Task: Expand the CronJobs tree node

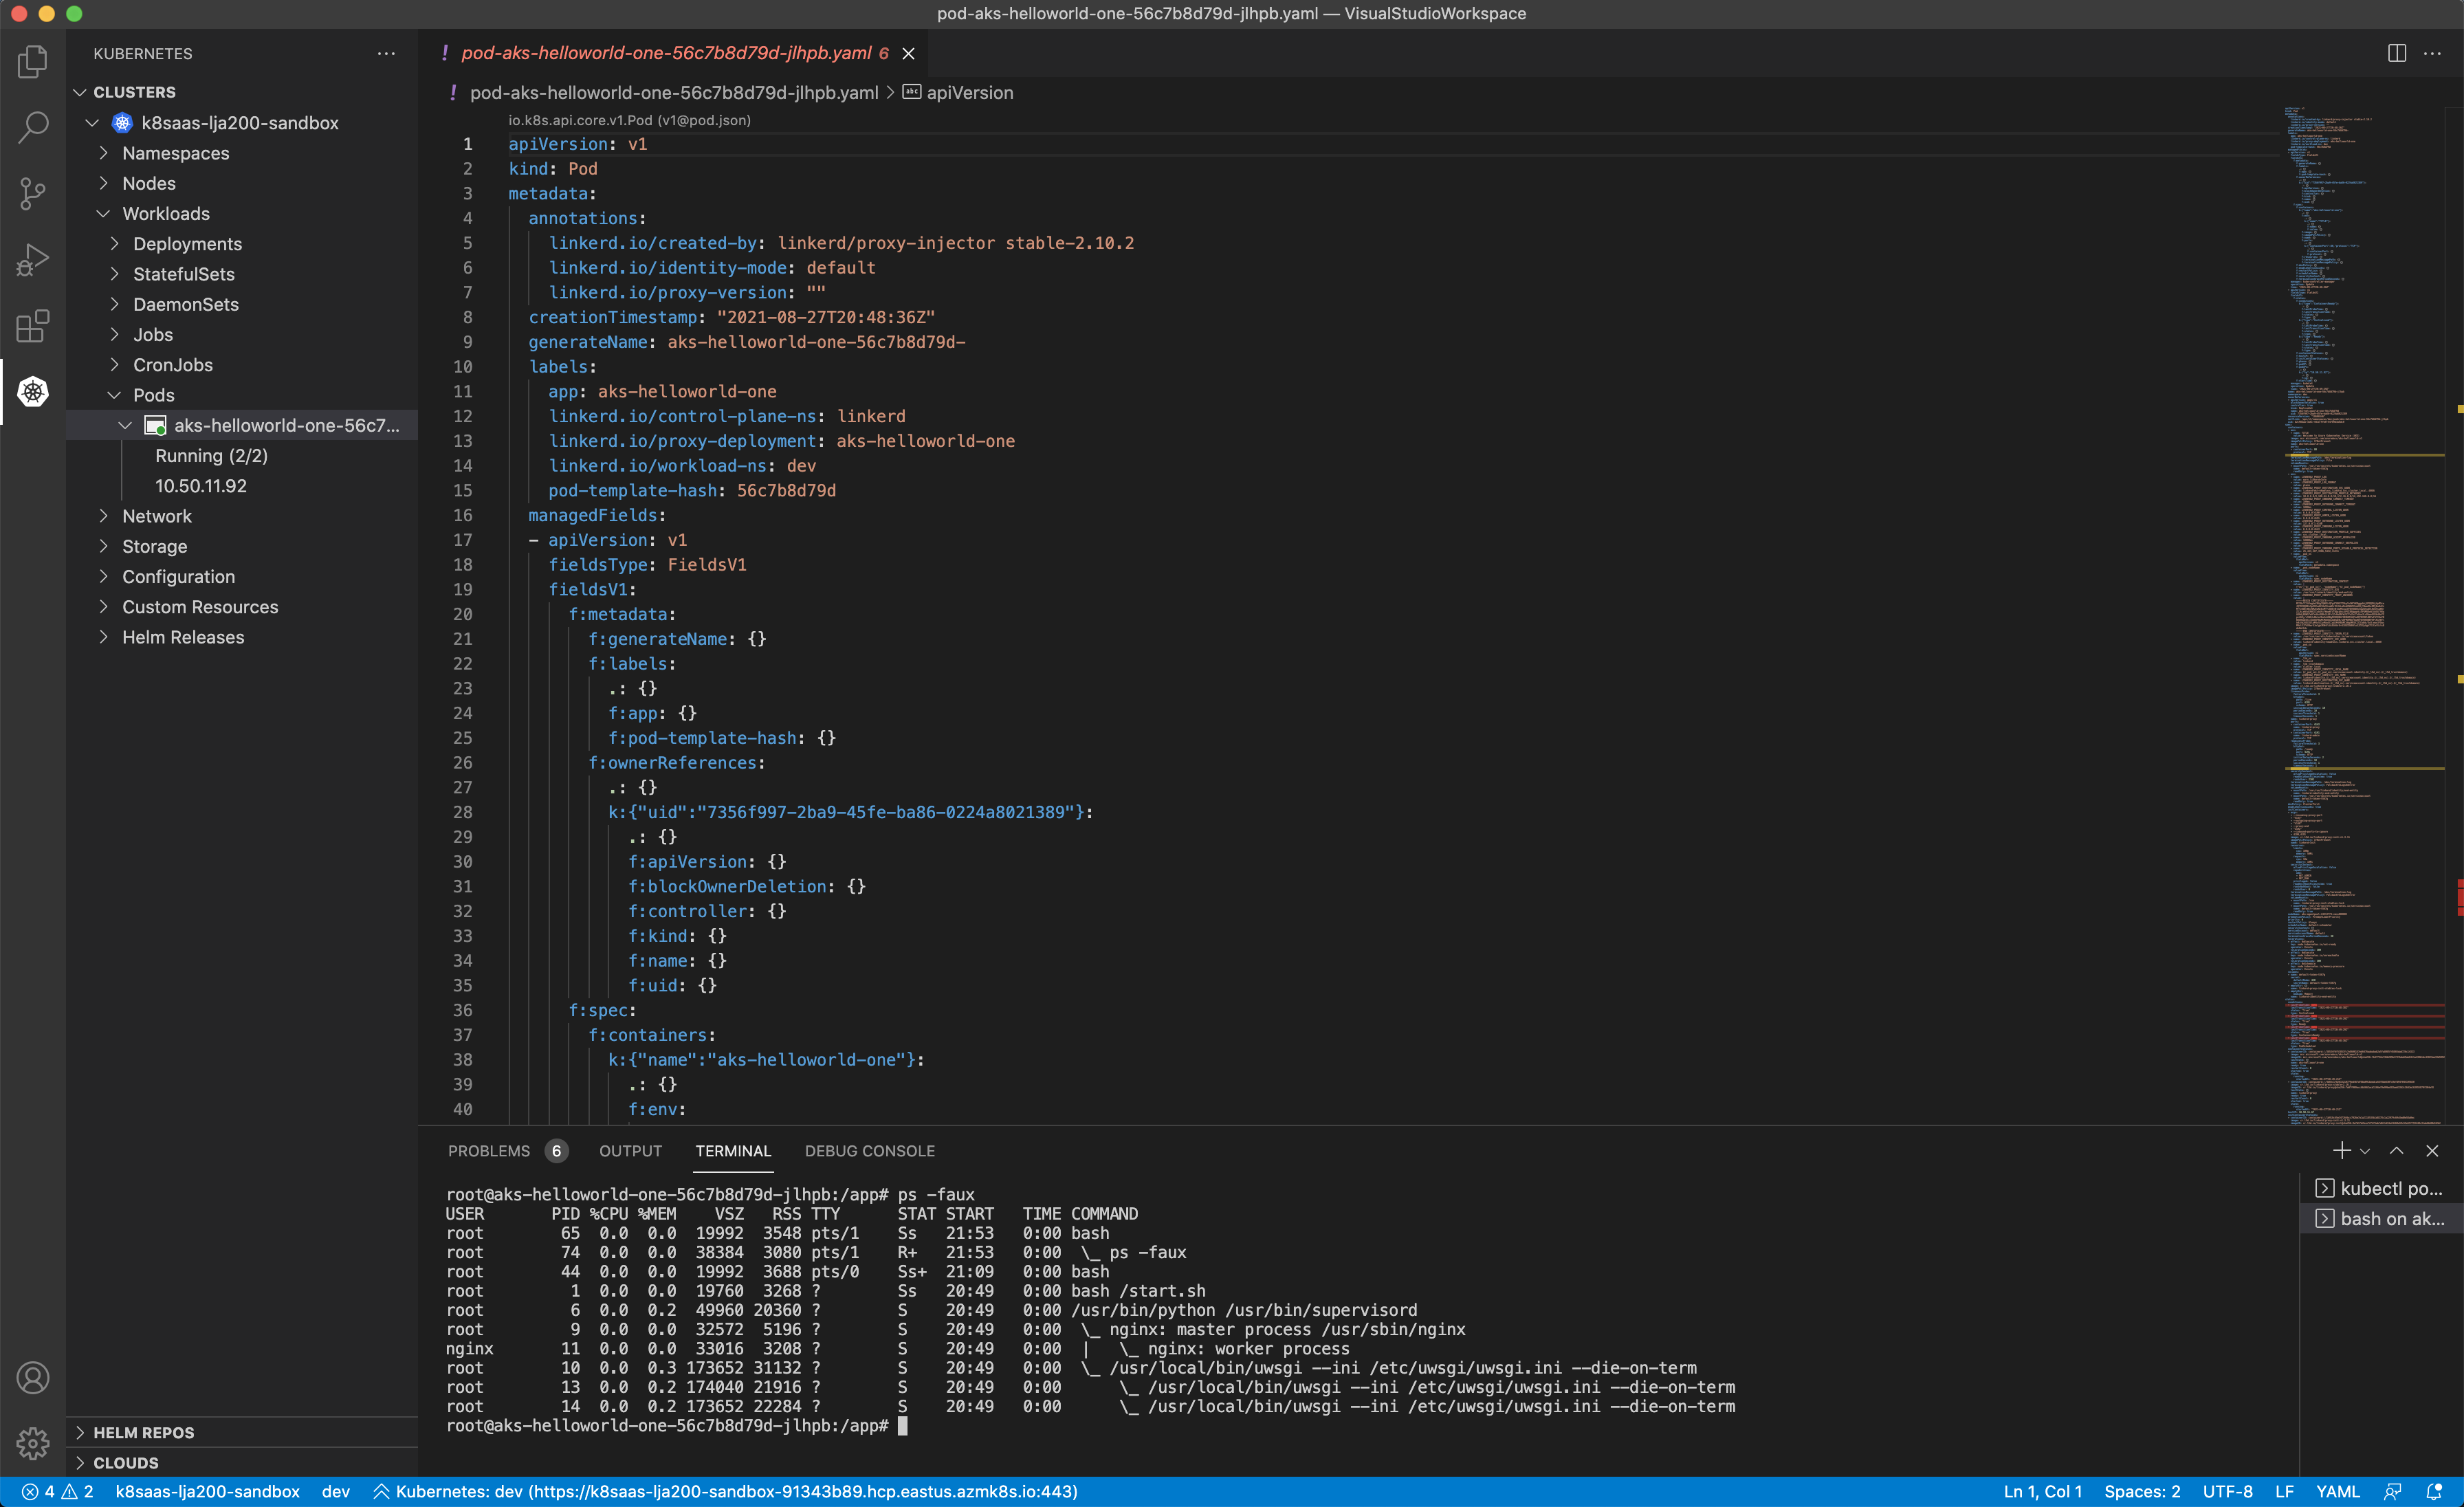Action: [114, 364]
